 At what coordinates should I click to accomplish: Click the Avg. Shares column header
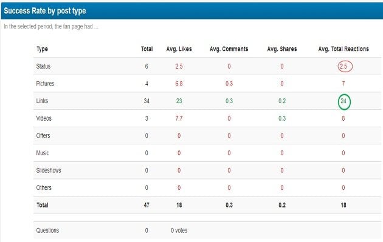282,49
